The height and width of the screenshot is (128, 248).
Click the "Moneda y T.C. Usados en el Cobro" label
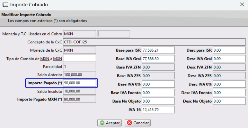point(32,34)
